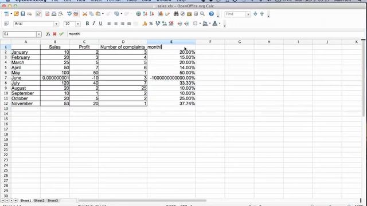Click the February cell

26,57
